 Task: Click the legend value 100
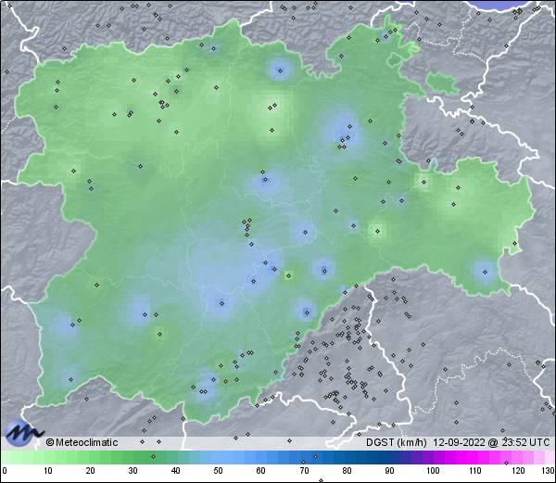pos(433,471)
